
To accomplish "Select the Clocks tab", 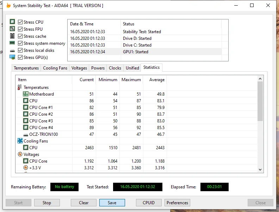I will [x=115, y=68].
